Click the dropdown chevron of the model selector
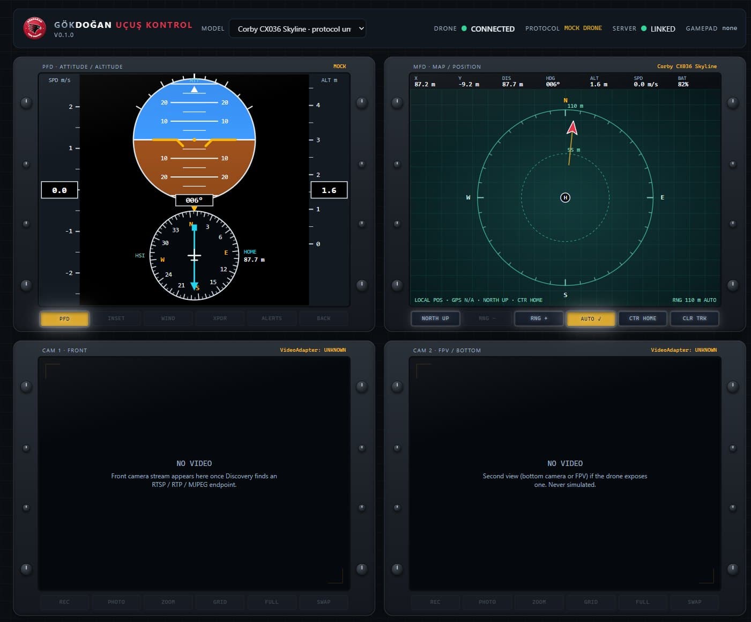The height and width of the screenshot is (622, 751). tap(361, 28)
